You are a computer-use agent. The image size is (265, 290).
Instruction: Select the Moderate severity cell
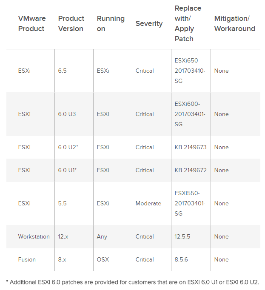click(x=148, y=203)
